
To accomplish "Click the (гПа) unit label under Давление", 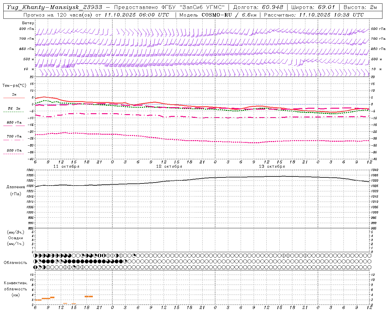I will (16, 194).
